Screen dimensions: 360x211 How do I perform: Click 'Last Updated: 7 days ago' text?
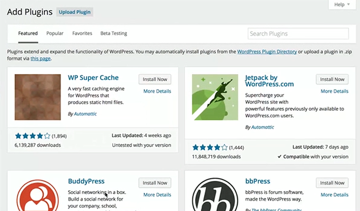(x=320, y=147)
